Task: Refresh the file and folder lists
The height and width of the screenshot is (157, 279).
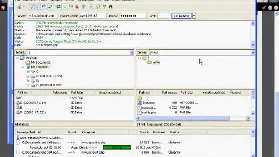Action: pyautogui.click(x=58, y=7)
